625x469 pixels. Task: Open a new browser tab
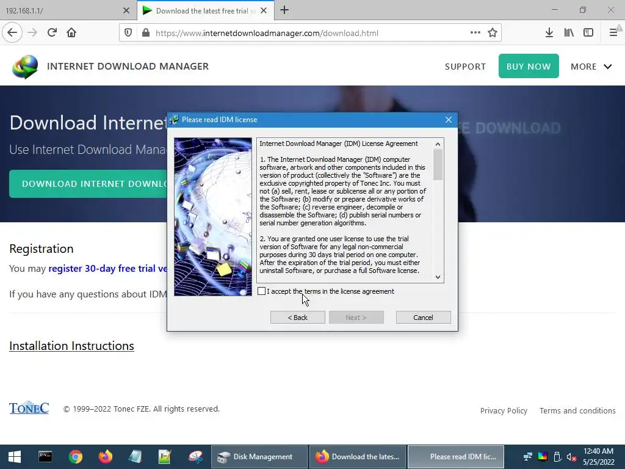[x=284, y=10]
